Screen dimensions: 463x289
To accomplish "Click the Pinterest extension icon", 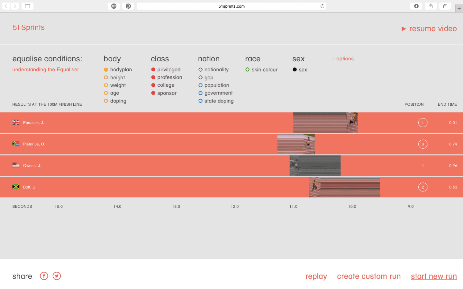I will [x=128, y=6].
